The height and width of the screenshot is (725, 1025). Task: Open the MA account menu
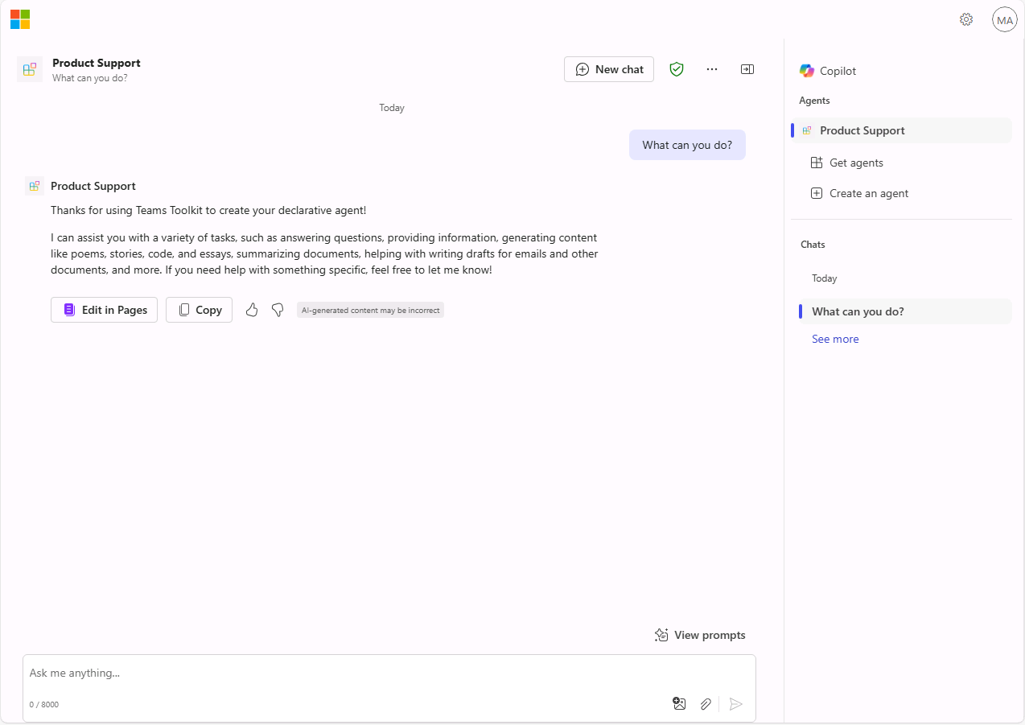pos(1004,19)
